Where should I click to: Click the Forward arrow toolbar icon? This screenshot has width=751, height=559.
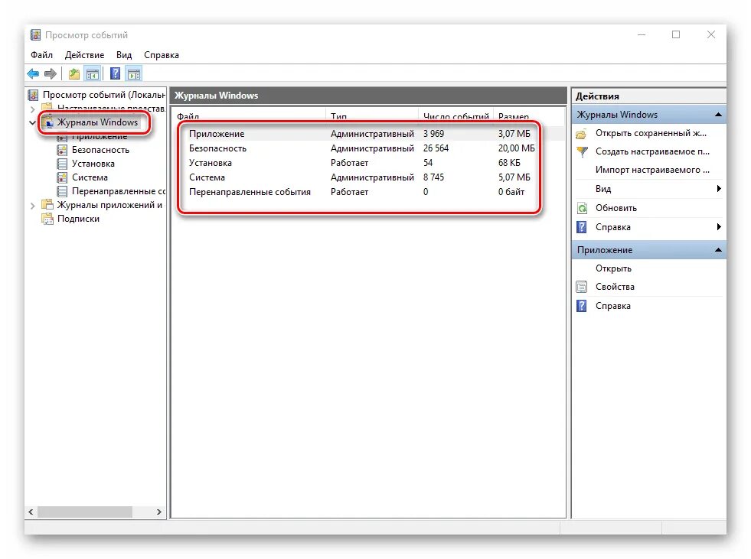(51, 73)
